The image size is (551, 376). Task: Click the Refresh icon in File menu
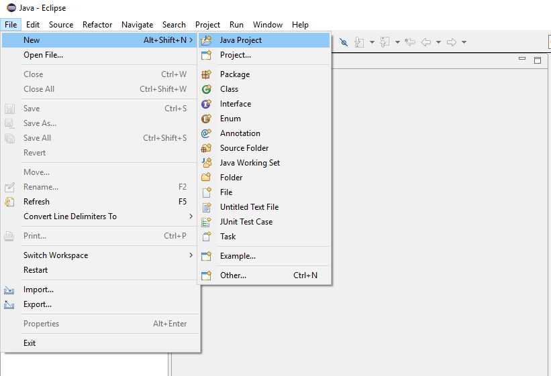(9, 202)
